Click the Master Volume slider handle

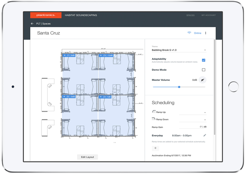[179, 87]
